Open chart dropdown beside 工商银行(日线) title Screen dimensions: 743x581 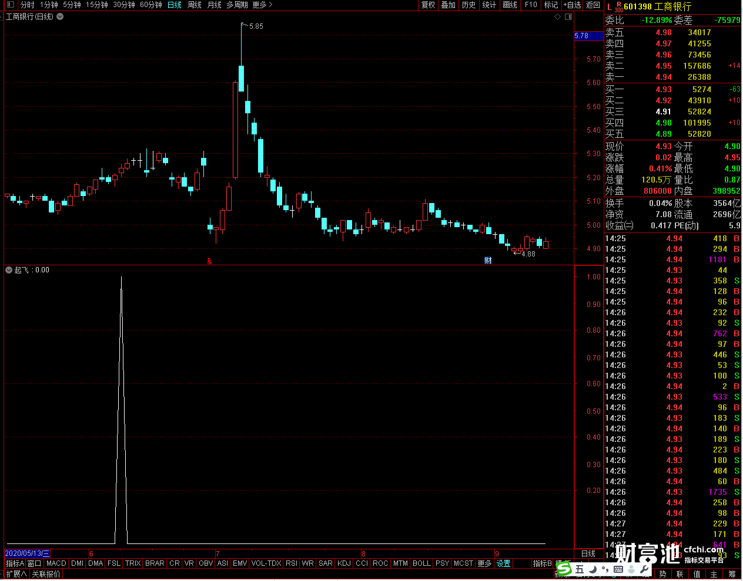[60, 16]
